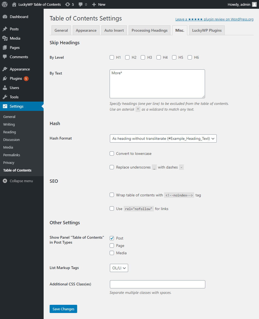Image resolution: width=259 pixels, height=319 pixels.
Task: Click the comments bubble icon in admin bar
Action: 81,4
